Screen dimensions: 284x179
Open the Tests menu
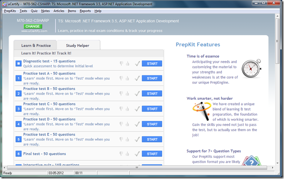coord(23,11)
